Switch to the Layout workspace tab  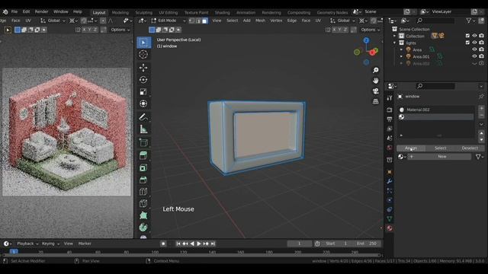point(99,12)
